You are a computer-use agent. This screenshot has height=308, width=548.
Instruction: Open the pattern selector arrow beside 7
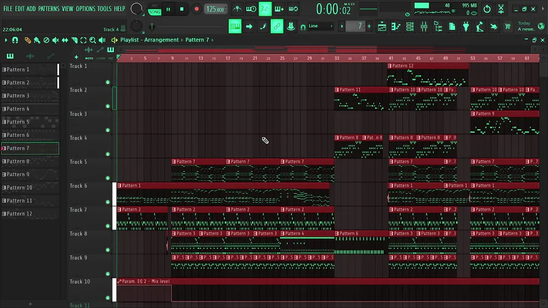[342, 26]
